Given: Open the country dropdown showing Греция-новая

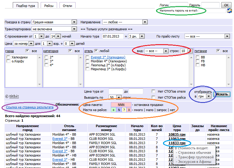Looking at the screenshot, I should point(54,22).
